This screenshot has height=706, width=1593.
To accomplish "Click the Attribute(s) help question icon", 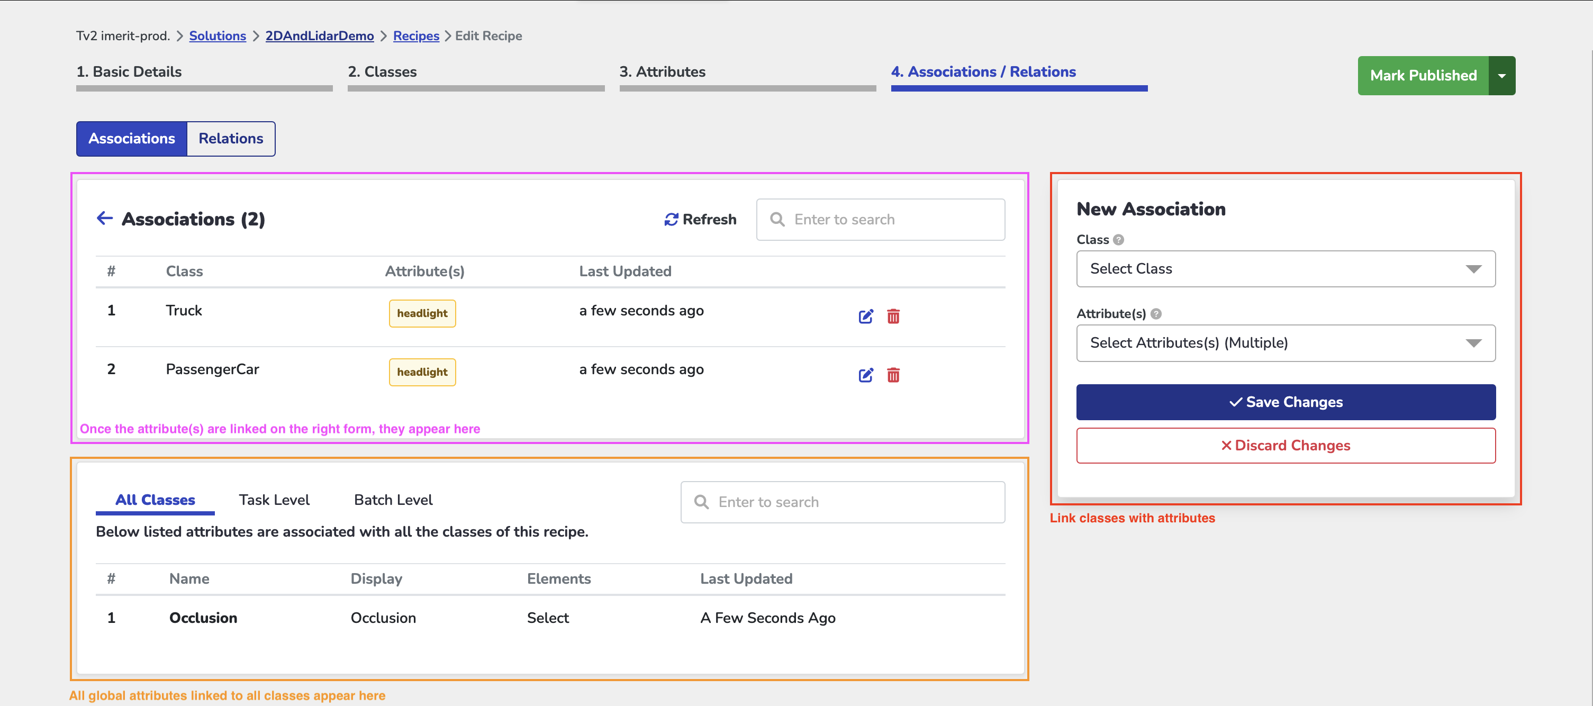I will 1155,314.
